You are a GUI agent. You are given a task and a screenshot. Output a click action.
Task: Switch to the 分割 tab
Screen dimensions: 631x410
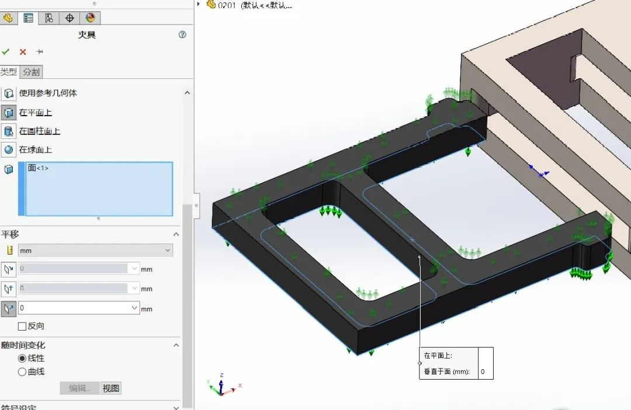pyautogui.click(x=32, y=72)
